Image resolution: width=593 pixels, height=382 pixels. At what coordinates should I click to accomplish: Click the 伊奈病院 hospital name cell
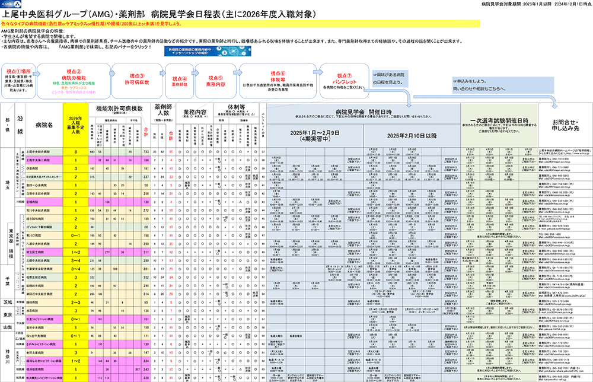pos(44,168)
